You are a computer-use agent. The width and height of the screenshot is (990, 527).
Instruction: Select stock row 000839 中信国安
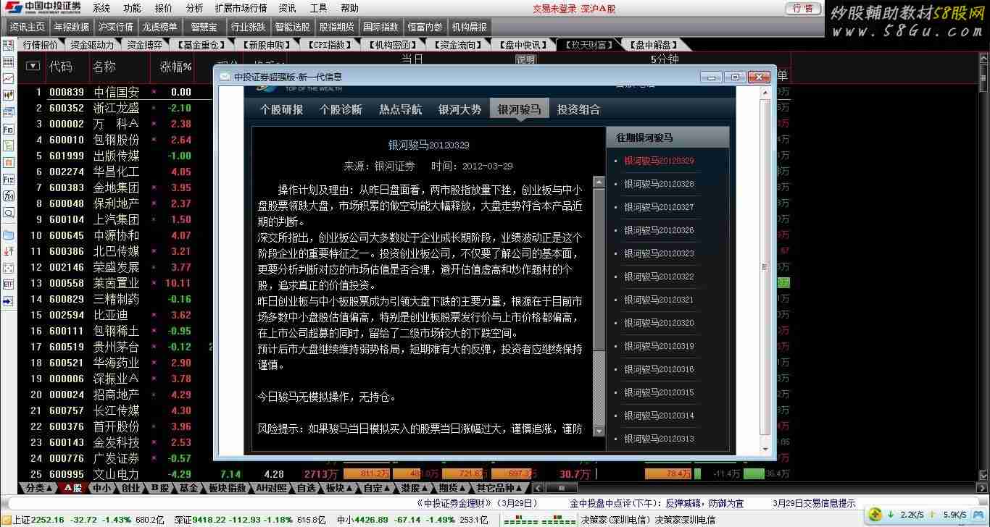click(x=116, y=92)
